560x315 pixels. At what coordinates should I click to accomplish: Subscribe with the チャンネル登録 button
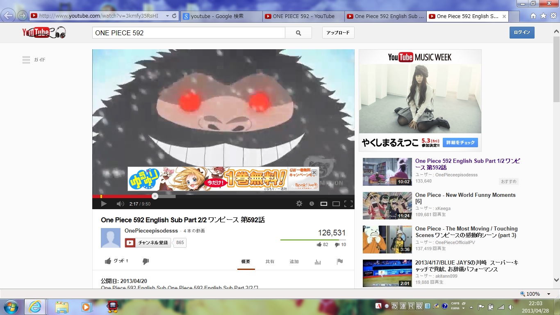[x=148, y=243]
